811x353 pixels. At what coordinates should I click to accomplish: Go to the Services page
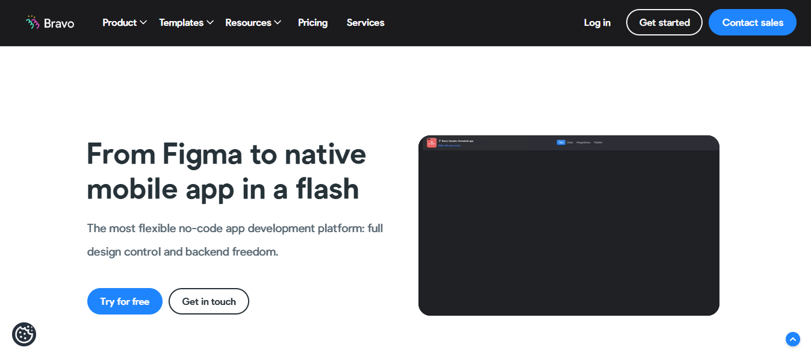(365, 23)
